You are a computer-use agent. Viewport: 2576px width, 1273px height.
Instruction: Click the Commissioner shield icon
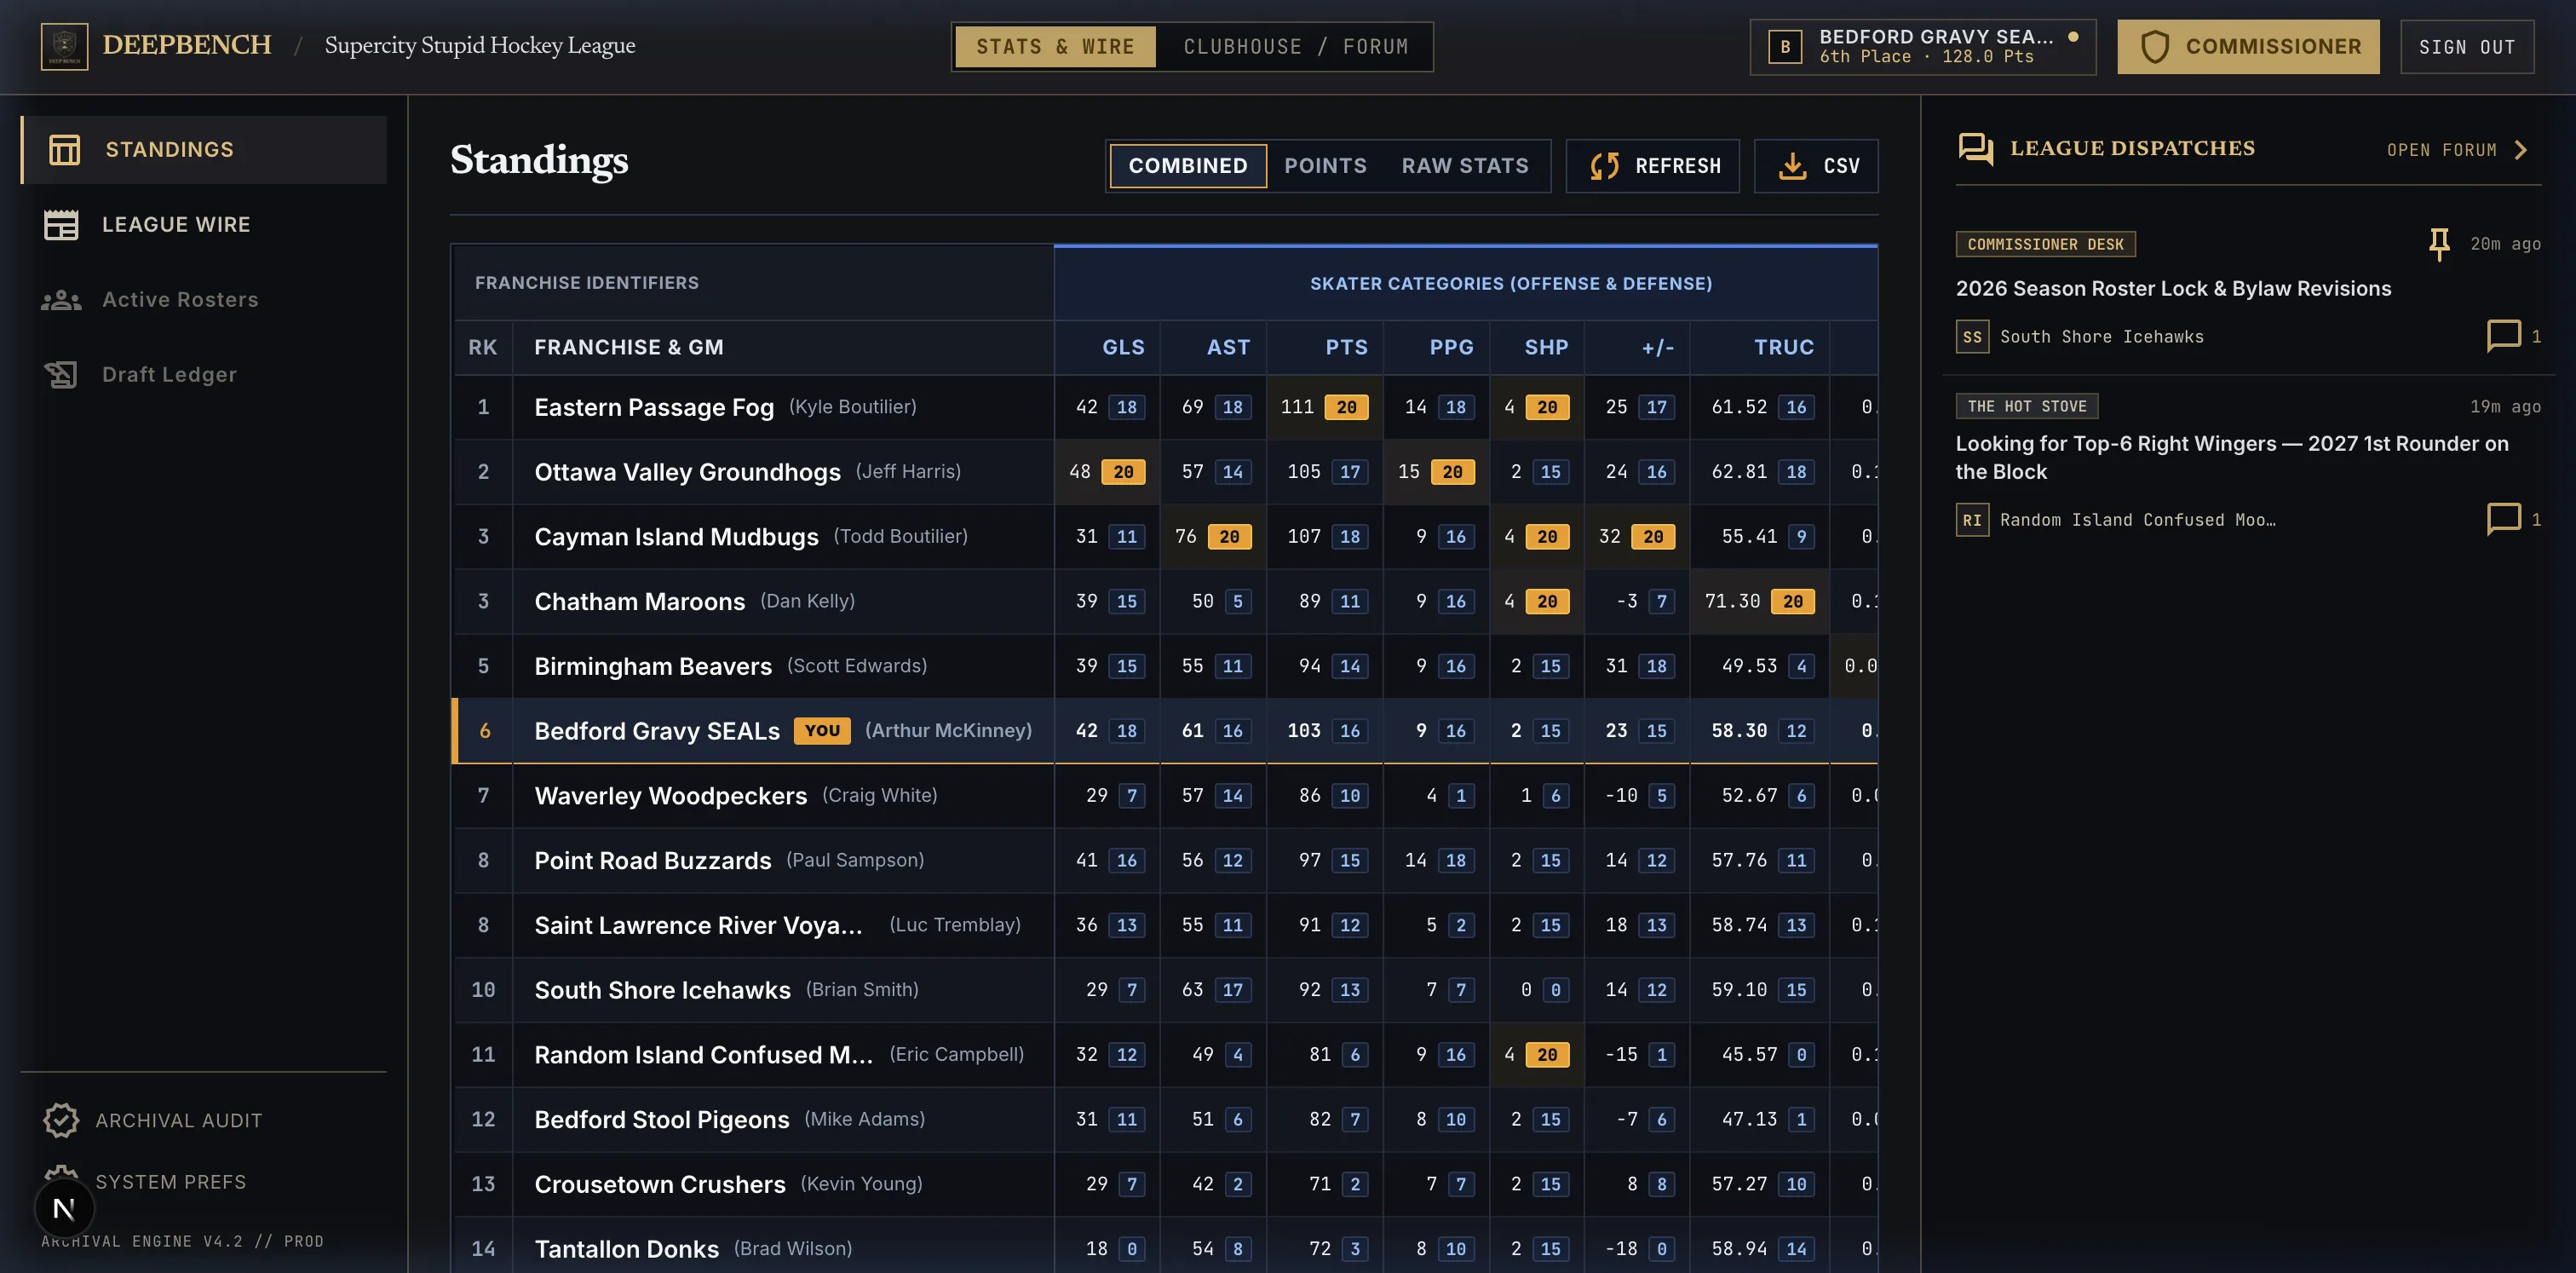pyautogui.click(x=2155, y=47)
